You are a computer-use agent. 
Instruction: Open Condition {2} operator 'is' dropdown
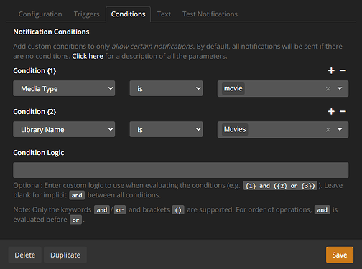pyautogui.click(x=166, y=129)
